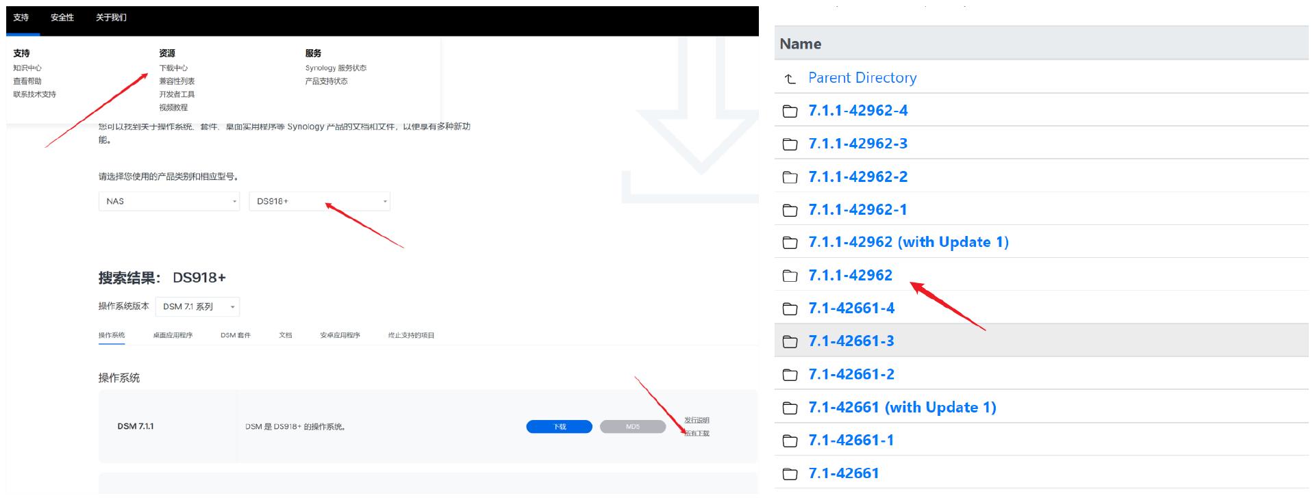
Task: Open the 7.1.1-42962-2 folder link
Action: tap(858, 176)
